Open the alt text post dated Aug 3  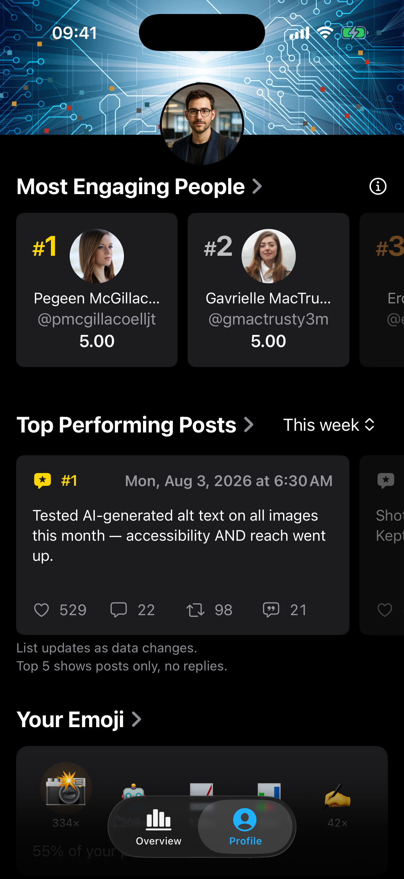click(x=183, y=545)
